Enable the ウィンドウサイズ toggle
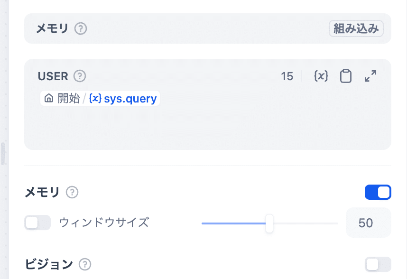 pyautogui.click(x=37, y=222)
